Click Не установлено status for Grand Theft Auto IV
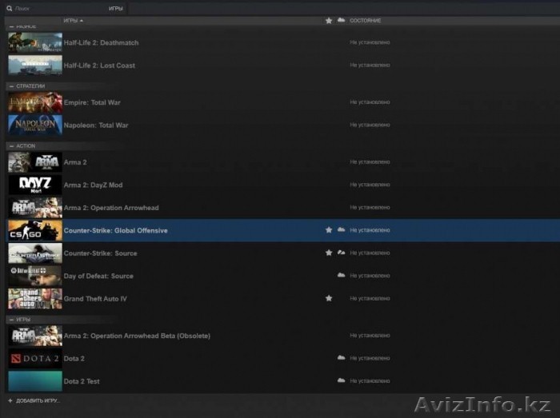Viewport: 560px width, 418px height. click(x=370, y=299)
